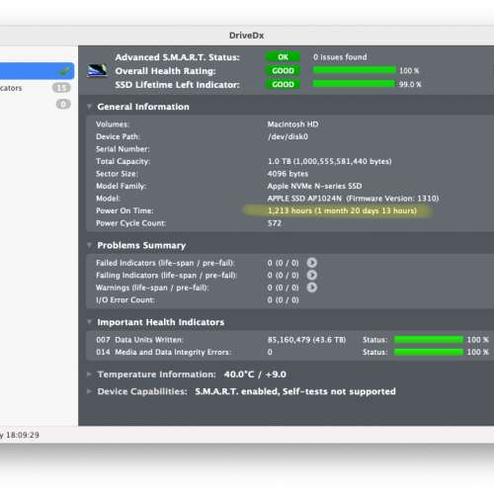Collapse the General Information section
494x494 pixels.
tap(89, 107)
